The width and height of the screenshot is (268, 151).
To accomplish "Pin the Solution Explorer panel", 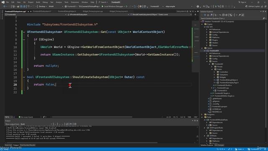I will click(x=263, y=11).
